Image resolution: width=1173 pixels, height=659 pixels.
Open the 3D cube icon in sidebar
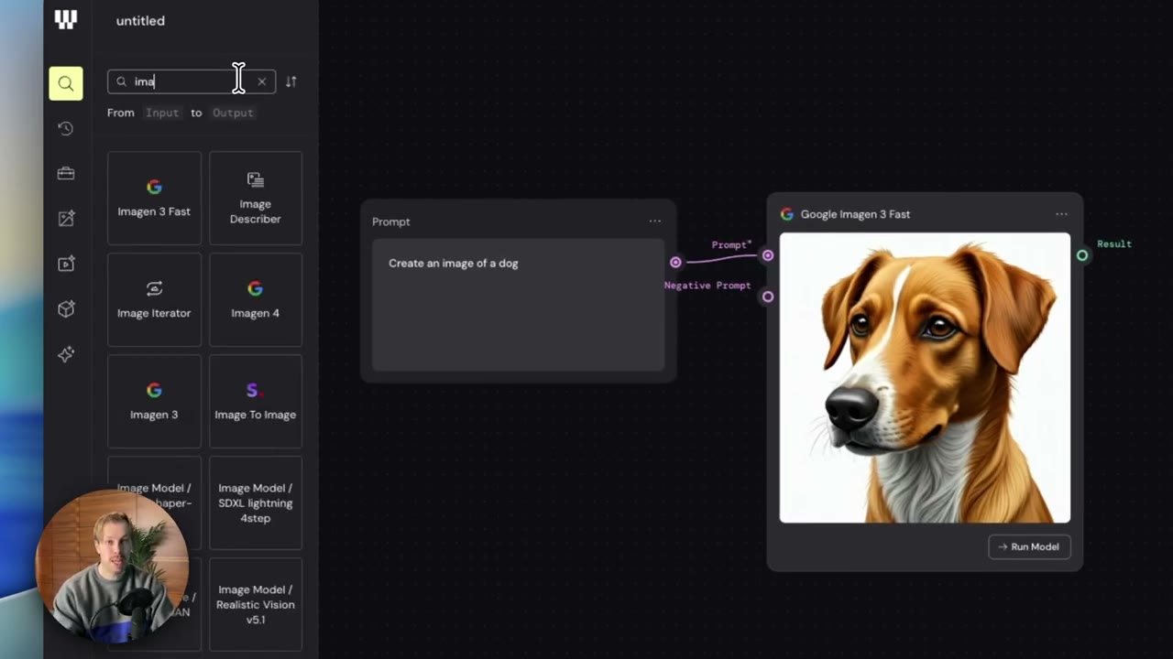pyautogui.click(x=66, y=309)
